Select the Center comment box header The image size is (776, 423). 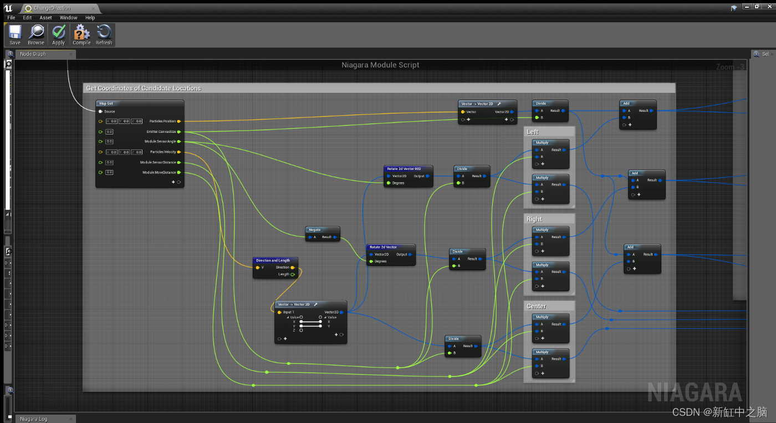[549, 306]
